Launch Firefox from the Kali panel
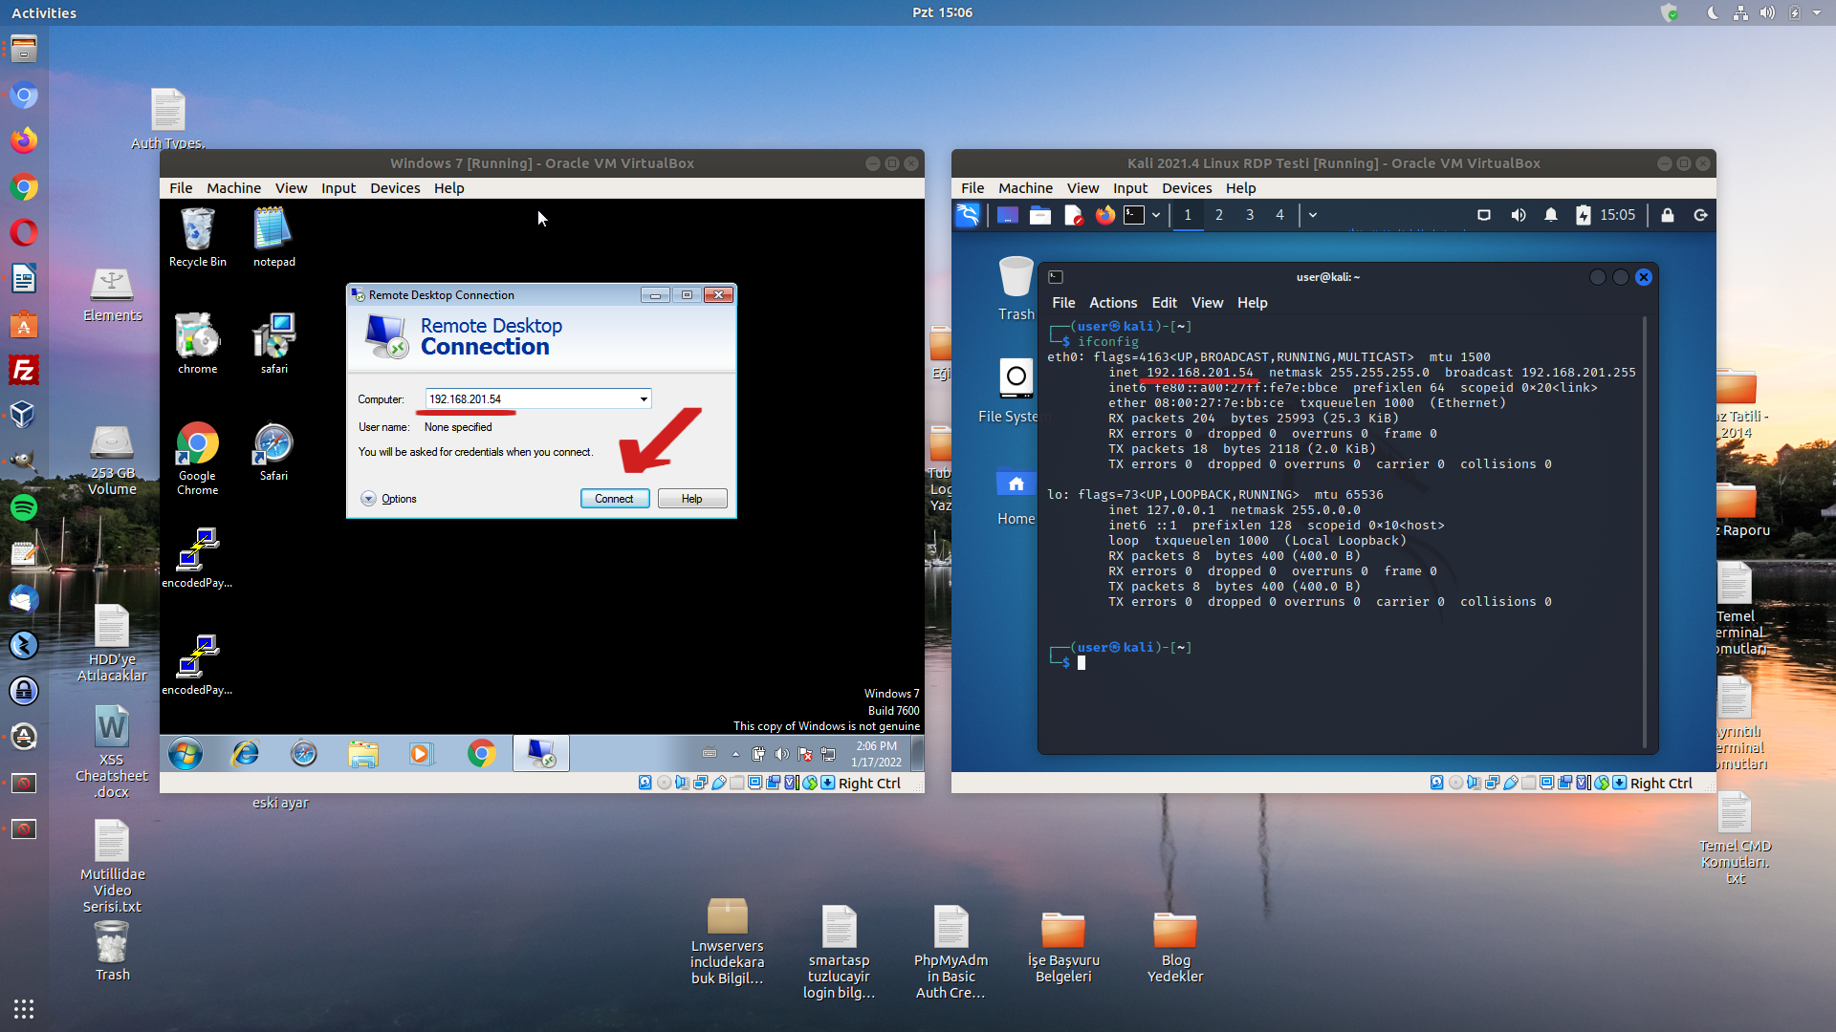Screen dimensions: 1836x1032 (x=1104, y=215)
